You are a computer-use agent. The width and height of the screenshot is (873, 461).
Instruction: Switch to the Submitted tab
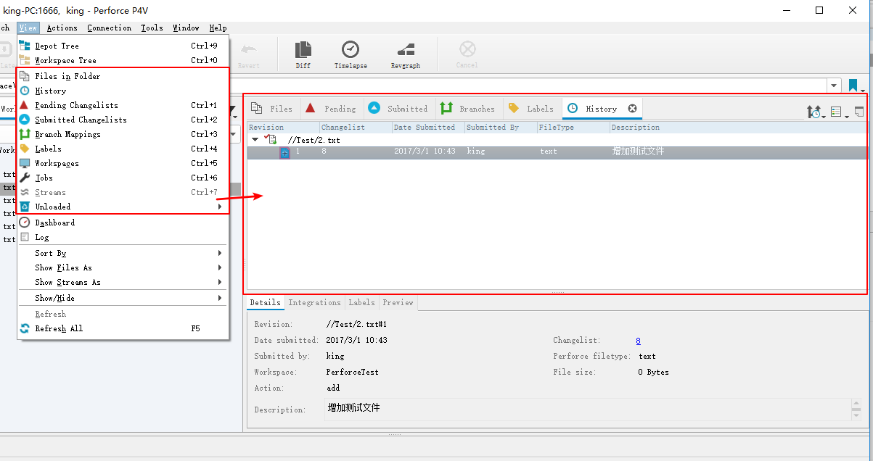click(398, 109)
